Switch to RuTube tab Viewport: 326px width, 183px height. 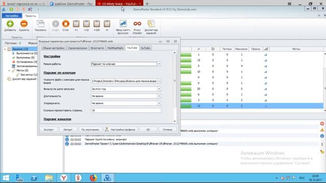pyautogui.click(x=145, y=48)
